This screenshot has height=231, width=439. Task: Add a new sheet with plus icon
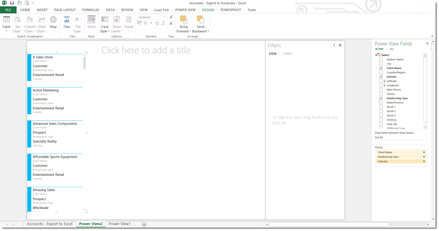[144, 225]
